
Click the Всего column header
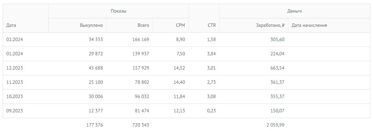[143, 25]
